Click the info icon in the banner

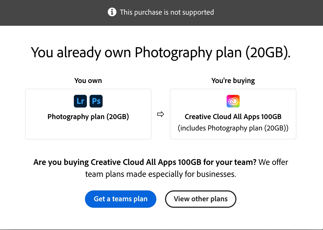coord(112,12)
